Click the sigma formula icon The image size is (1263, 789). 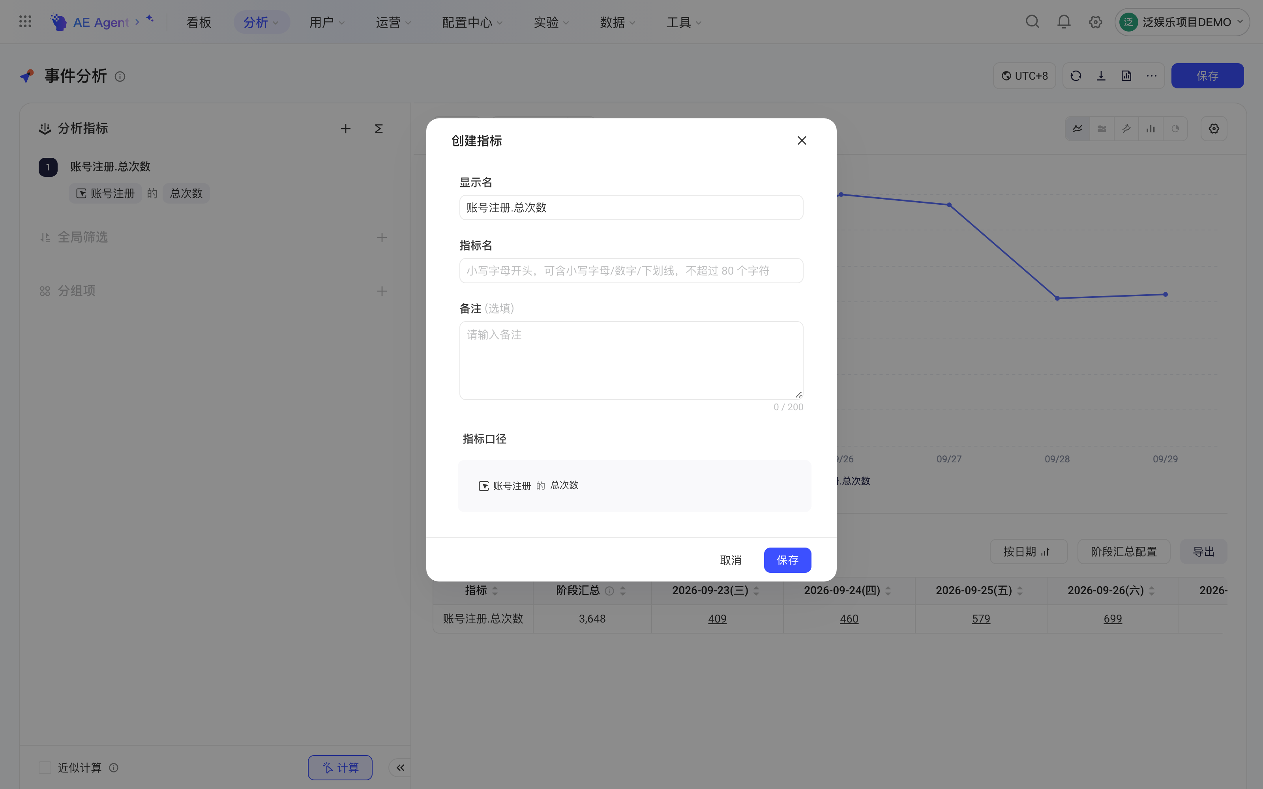point(379,129)
